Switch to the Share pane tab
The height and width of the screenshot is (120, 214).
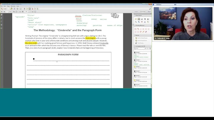149,12
